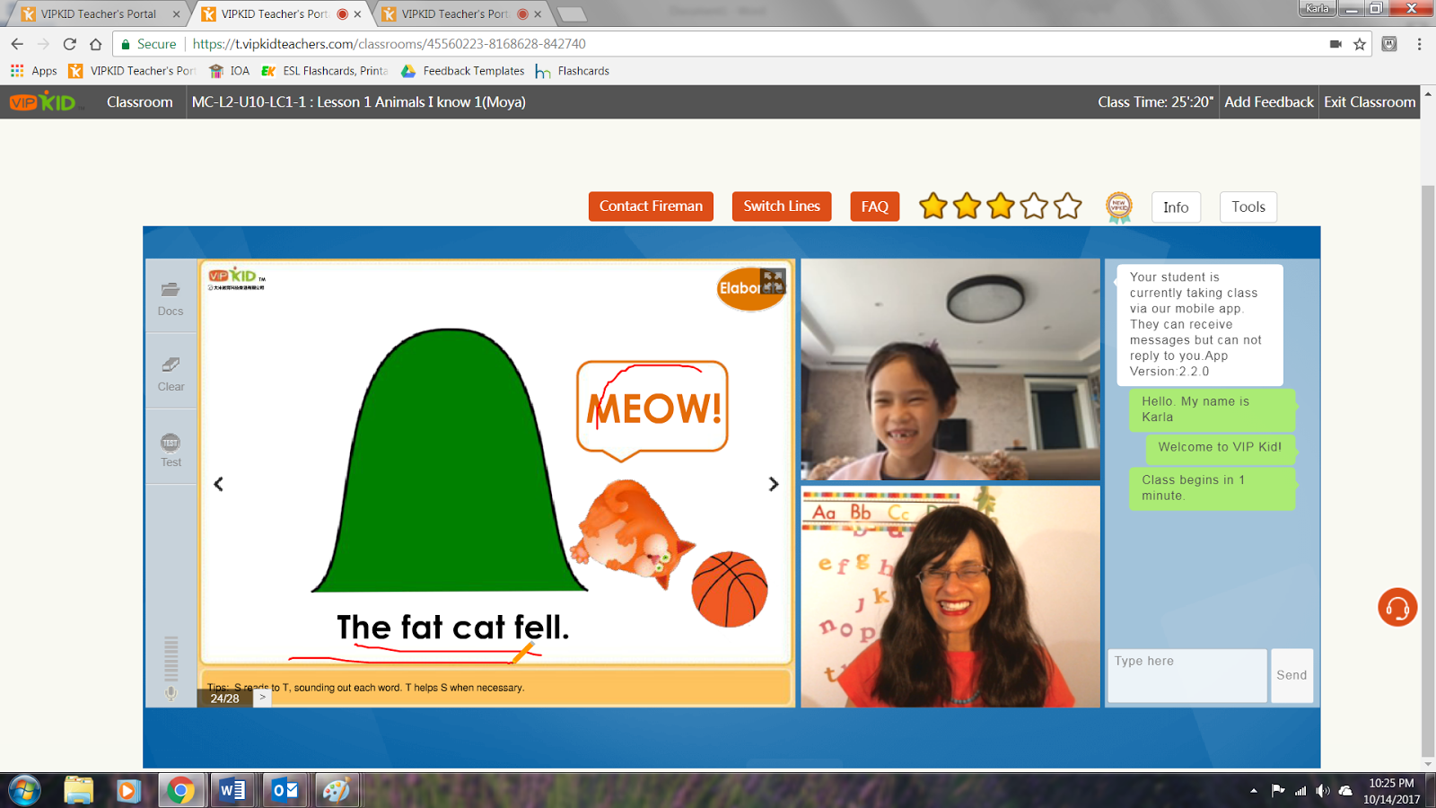1436x808 pixels.
Task: Click the new VIPKID medal badge
Action: pyautogui.click(x=1118, y=207)
